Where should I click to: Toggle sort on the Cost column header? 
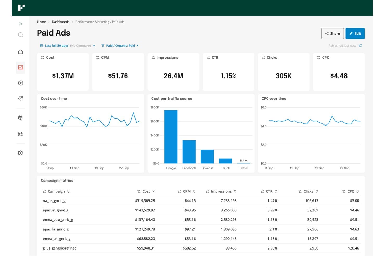click(146, 191)
